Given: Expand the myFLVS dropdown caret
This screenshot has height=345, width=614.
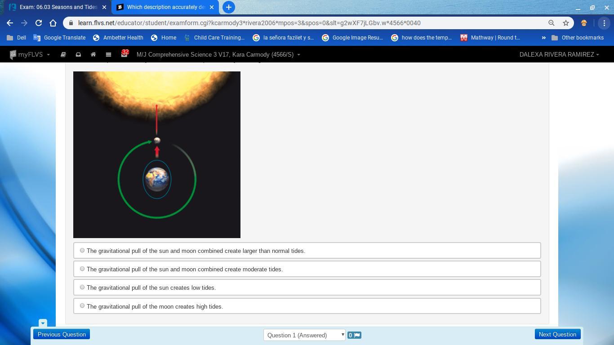Looking at the screenshot, I should click(48, 55).
